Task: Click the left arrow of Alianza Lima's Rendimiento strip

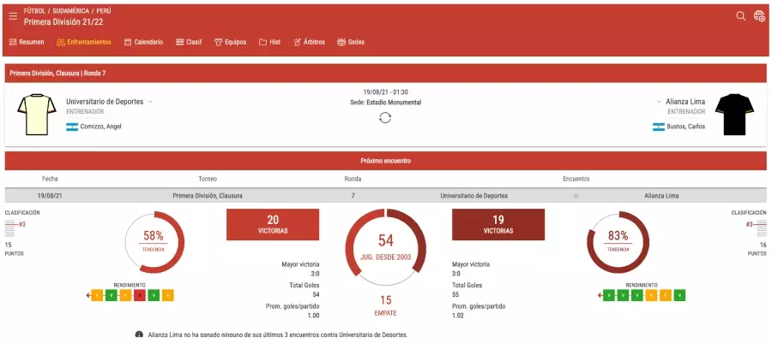Action: click(600, 295)
